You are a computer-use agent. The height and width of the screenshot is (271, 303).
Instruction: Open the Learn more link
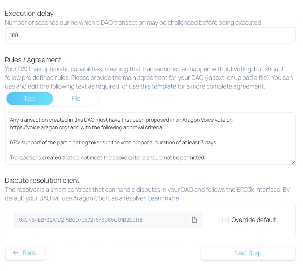pyautogui.click(x=163, y=198)
